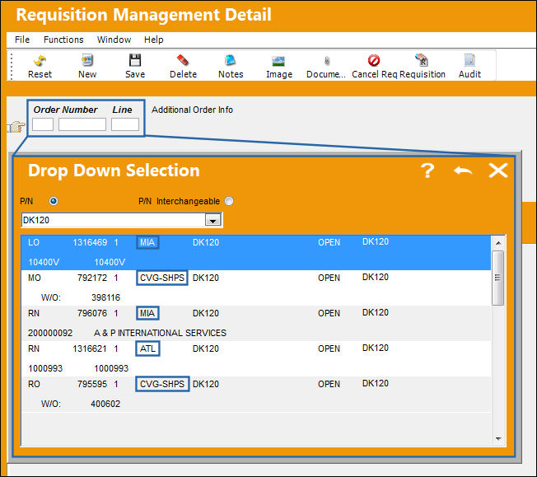The image size is (537, 477).
Task: Click the Requisition toolbar icon
Action: tap(422, 67)
